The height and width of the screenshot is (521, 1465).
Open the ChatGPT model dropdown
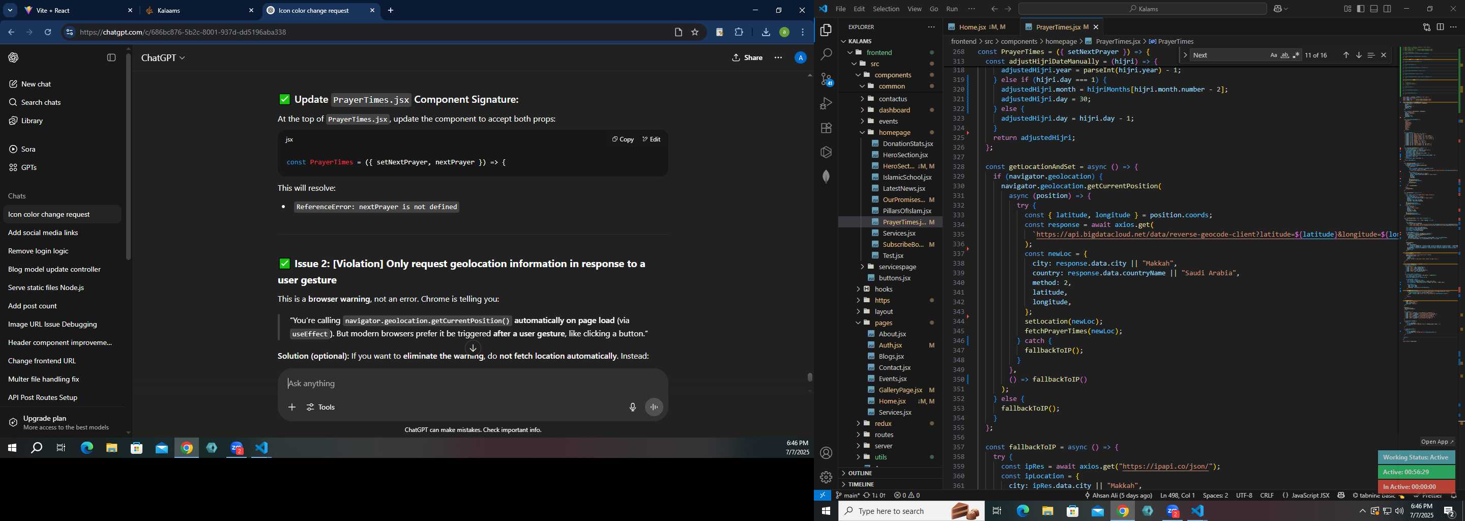[x=163, y=57]
